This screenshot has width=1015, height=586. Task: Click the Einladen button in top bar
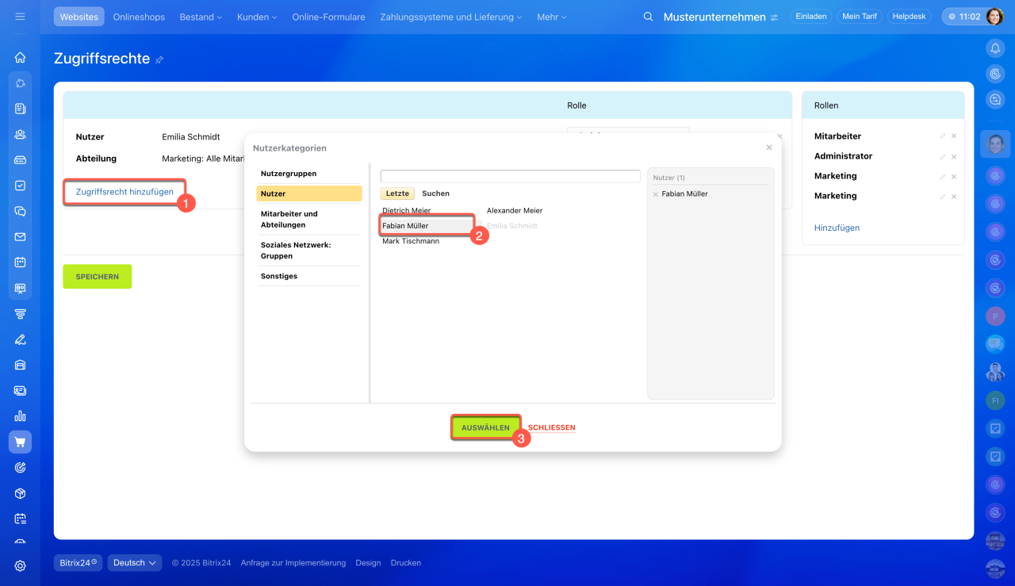point(811,17)
